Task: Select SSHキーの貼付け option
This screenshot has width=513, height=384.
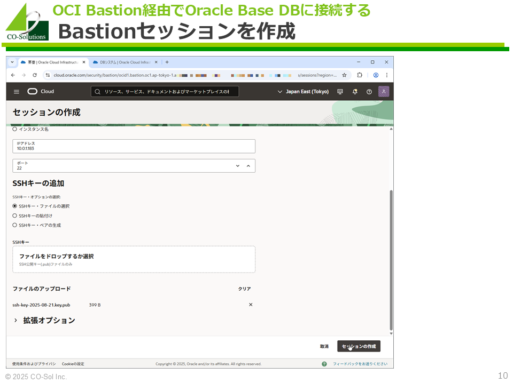Action: 15,215
